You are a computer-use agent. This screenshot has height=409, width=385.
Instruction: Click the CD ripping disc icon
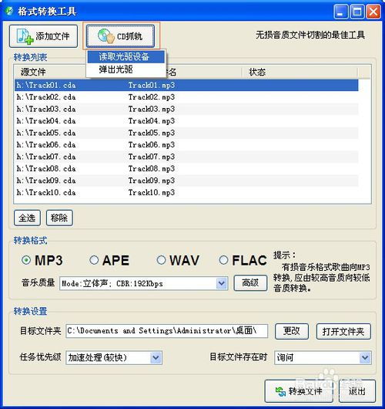pyautogui.click(x=106, y=36)
